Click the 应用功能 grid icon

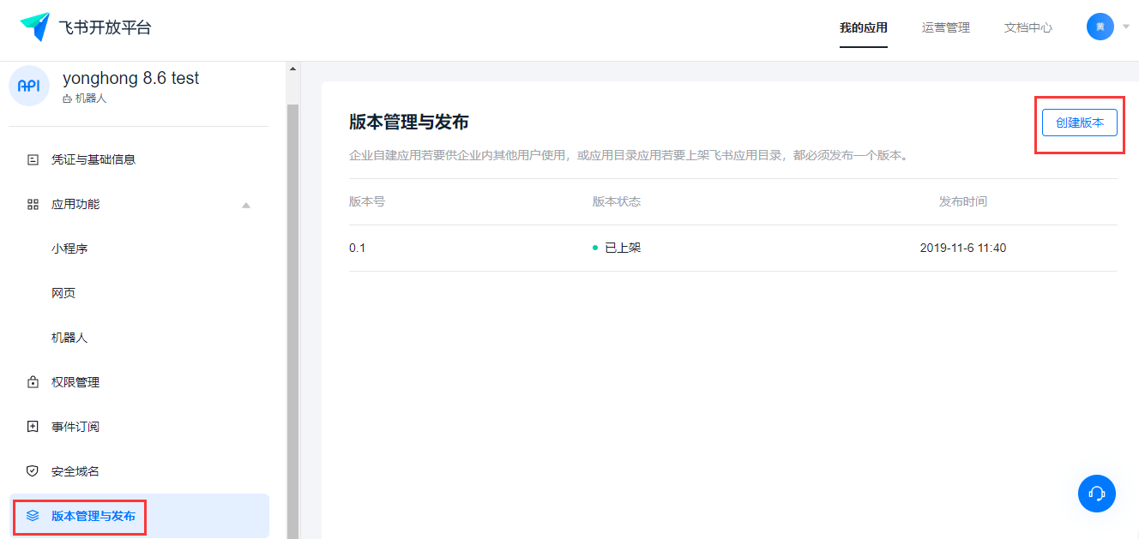coord(33,204)
